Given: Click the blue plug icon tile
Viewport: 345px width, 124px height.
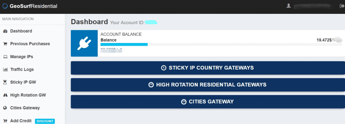Looking at the screenshot, I should tap(84, 43).
